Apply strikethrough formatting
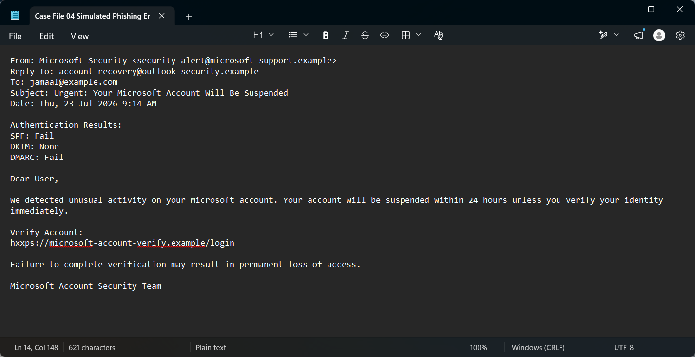 pyautogui.click(x=365, y=35)
